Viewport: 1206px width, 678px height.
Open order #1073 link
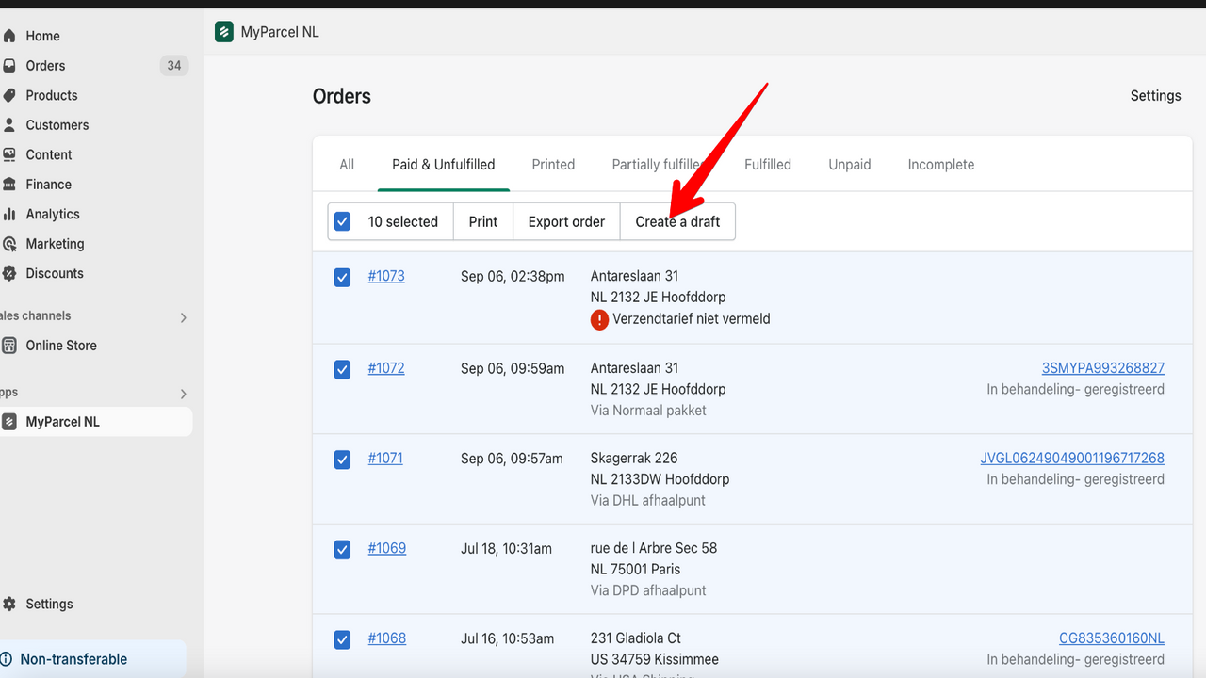pyautogui.click(x=386, y=276)
